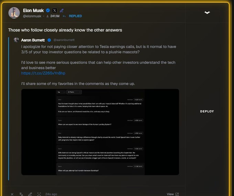Image resolution: width=234 pixels, height=196 pixels.
Task: Click the 'i'll share some of my favorites' line
Action: (x=78, y=84)
